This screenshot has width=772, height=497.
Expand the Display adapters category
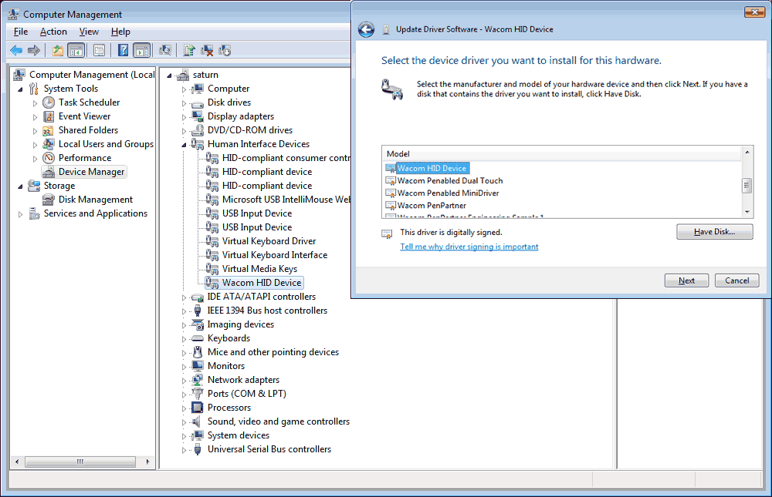pyautogui.click(x=185, y=117)
